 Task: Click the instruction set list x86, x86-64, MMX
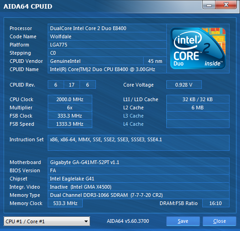coord(139,143)
